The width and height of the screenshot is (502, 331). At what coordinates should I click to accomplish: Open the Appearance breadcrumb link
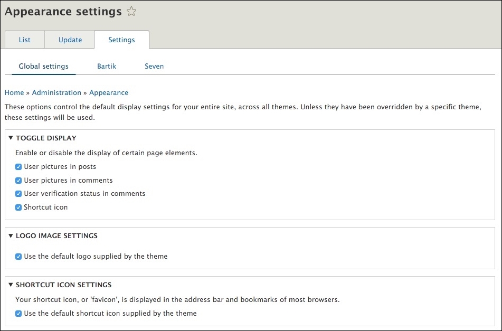click(x=109, y=92)
